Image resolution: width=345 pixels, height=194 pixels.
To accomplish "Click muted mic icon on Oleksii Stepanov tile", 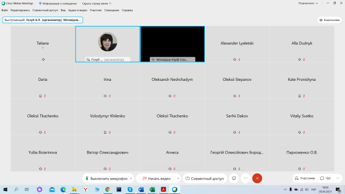I will tap(239, 96).
